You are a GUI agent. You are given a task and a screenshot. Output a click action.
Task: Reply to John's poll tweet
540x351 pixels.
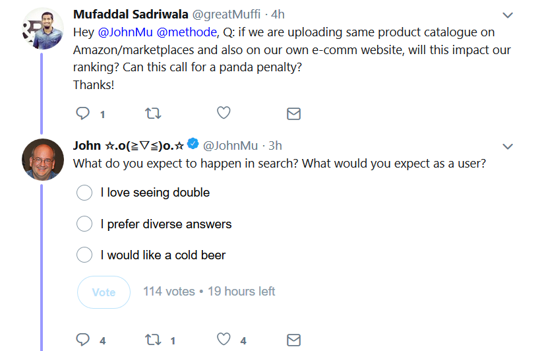coord(83,340)
